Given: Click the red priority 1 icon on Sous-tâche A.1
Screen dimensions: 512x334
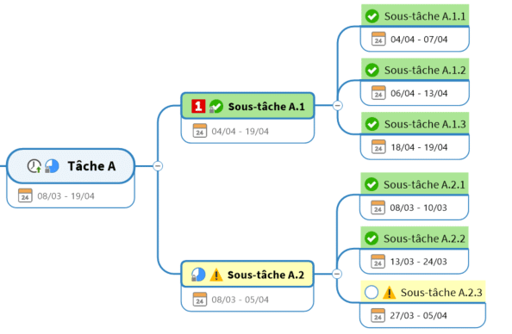Looking at the screenshot, I should point(198,106).
